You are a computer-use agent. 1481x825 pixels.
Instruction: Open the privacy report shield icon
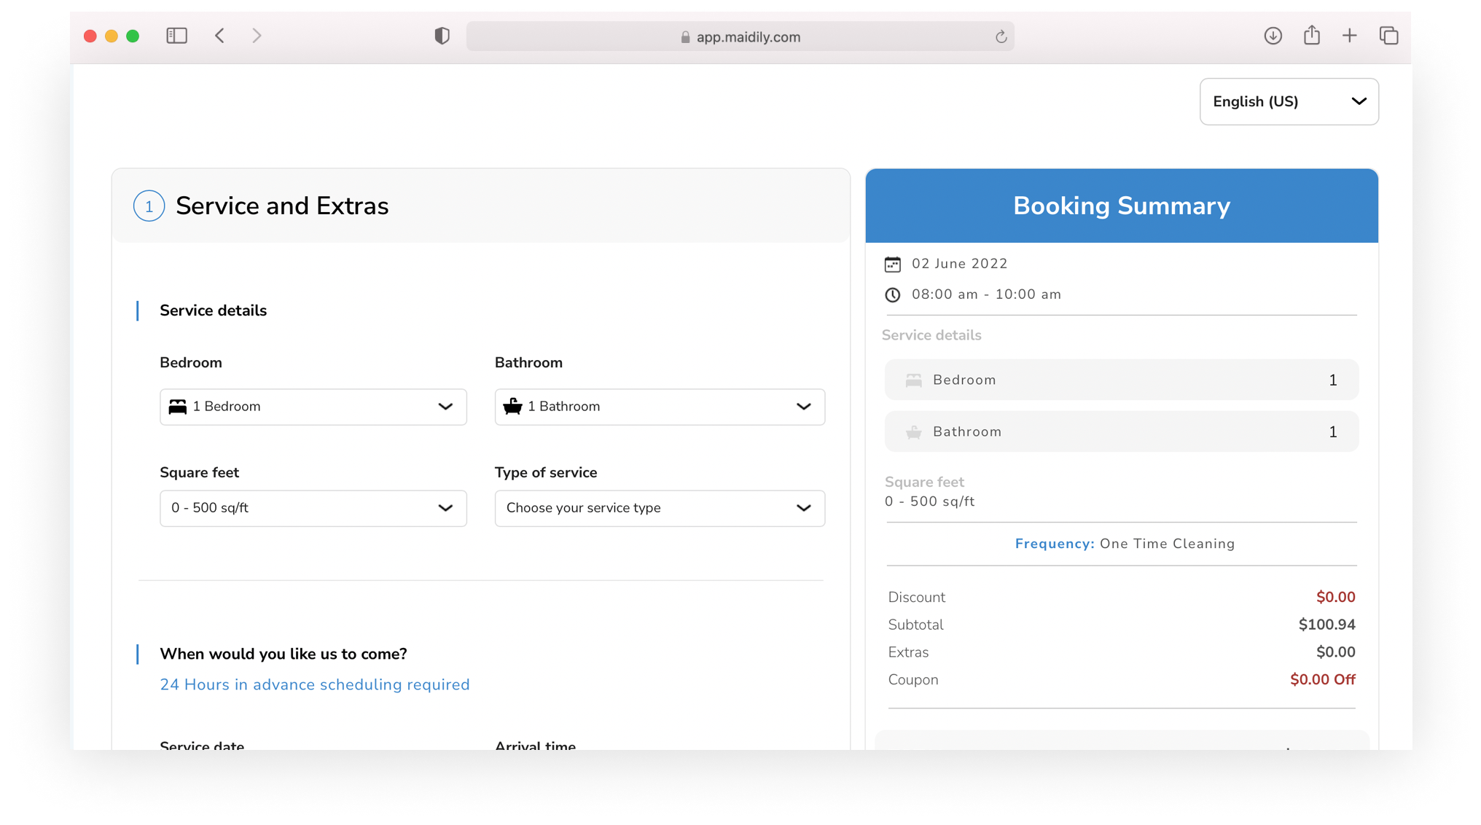tap(442, 36)
